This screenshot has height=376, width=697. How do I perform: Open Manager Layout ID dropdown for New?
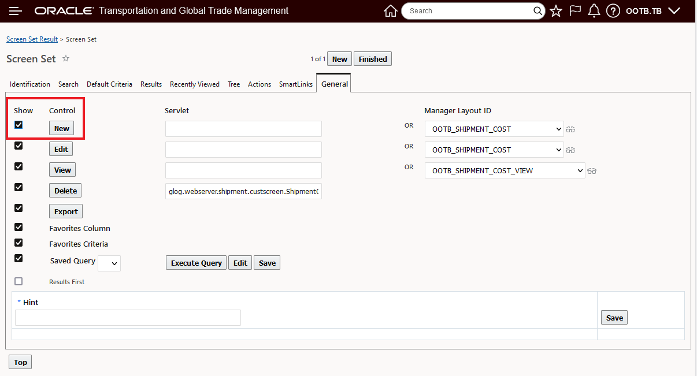click(494, 129)
